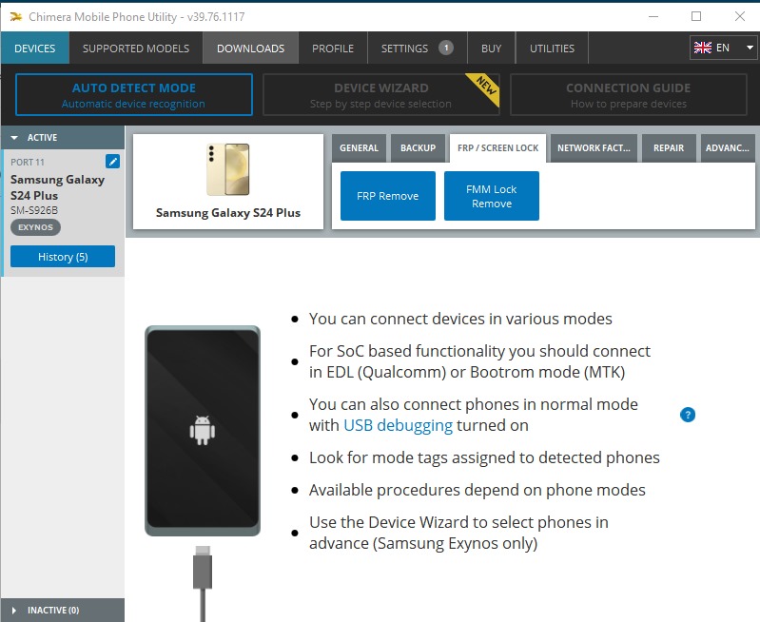Select the FRP / SCREEN LOCK tab

(x=497, y=147)
